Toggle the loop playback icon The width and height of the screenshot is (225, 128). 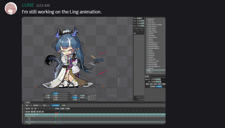43,112
